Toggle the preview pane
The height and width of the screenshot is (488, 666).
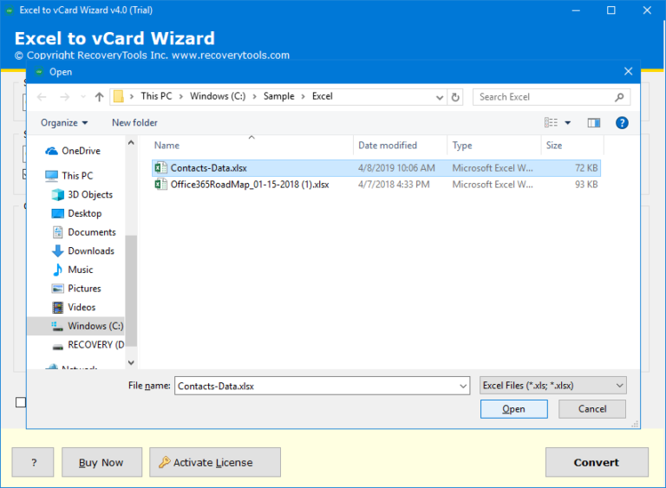594,123
